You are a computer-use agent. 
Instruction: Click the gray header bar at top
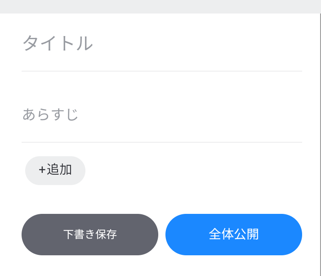tap(160, 7)
